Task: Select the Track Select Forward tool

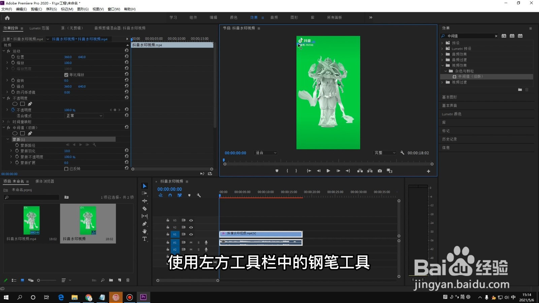Action: click(145, 193)
